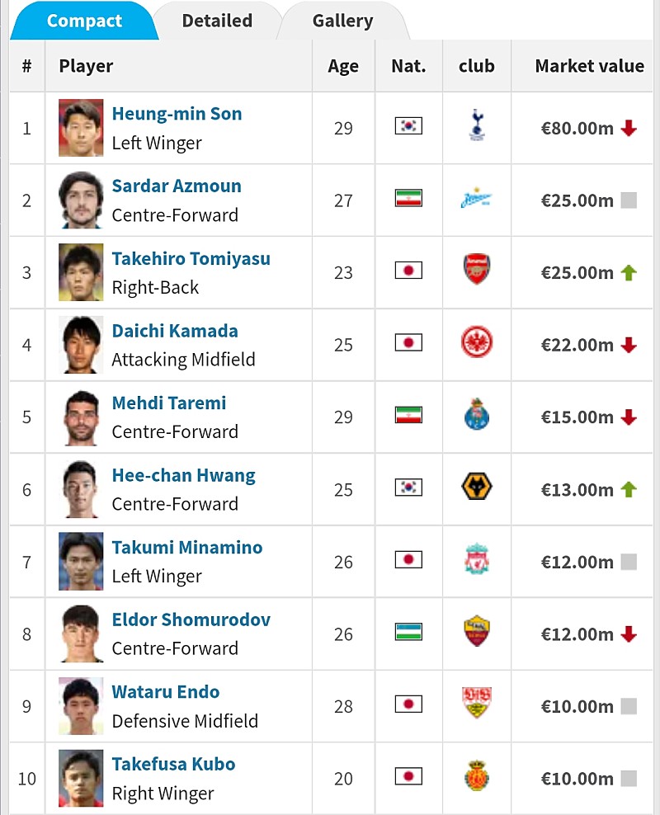Screen dimensions: 660x815
Task: Click Heung-min Son's South Korea flag
Action: point(408,126)
